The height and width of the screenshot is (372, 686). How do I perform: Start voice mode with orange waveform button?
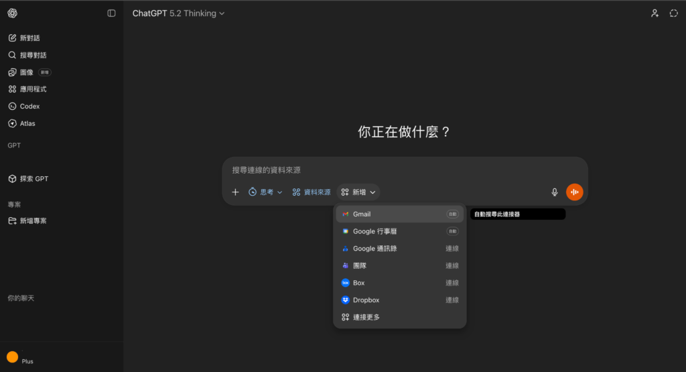pos(574,192)
